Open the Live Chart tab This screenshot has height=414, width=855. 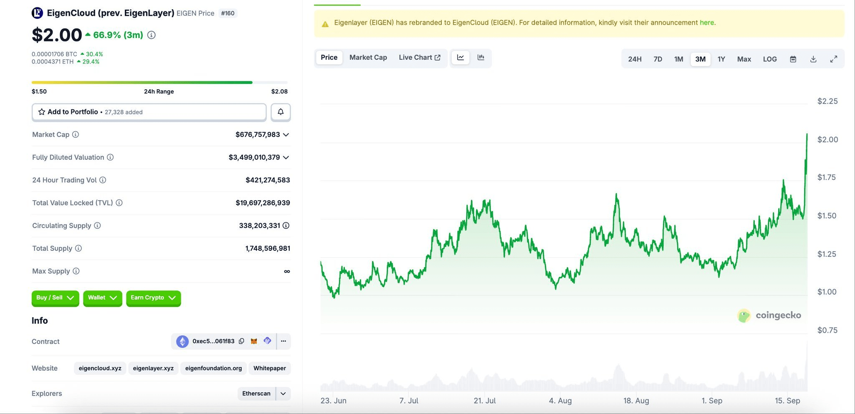pos(419,58)
